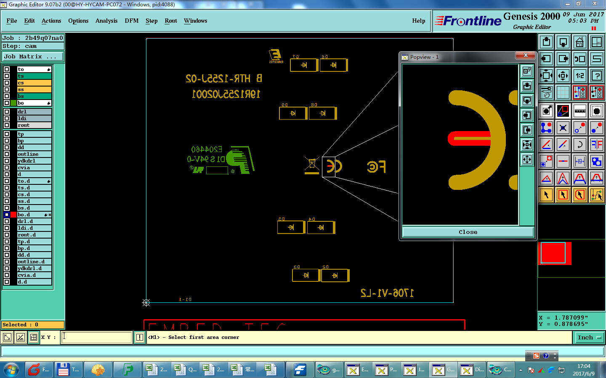The image size is (606, 378).
Task: Click the Job Matrix button
Action: coord(33,56)
